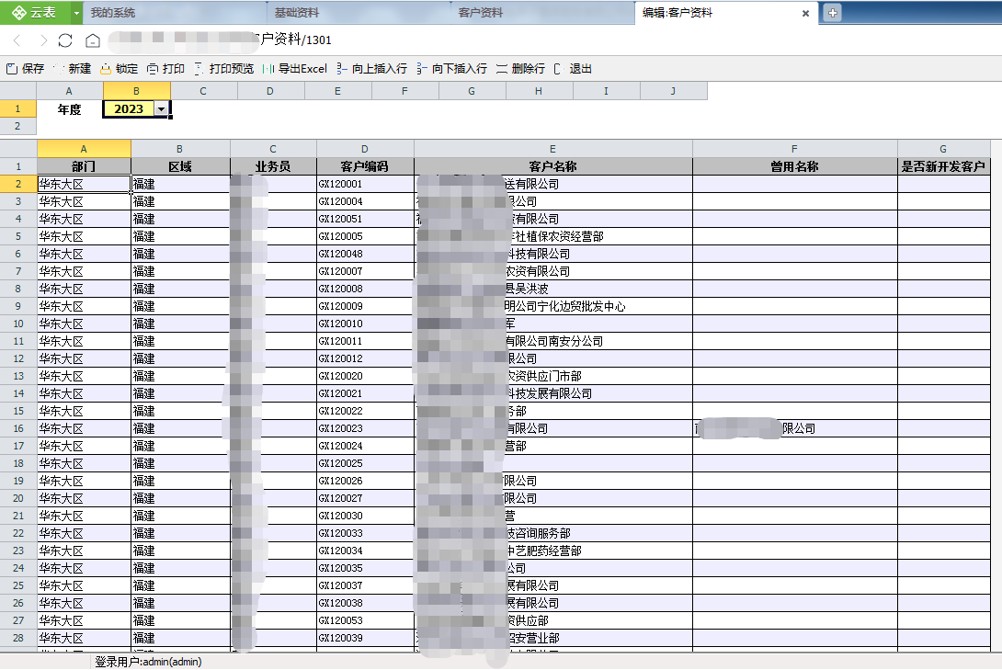This screenshot has width=1002, height=670.
Task: Select the 曾用名称 column header
Action: [794, 166]
